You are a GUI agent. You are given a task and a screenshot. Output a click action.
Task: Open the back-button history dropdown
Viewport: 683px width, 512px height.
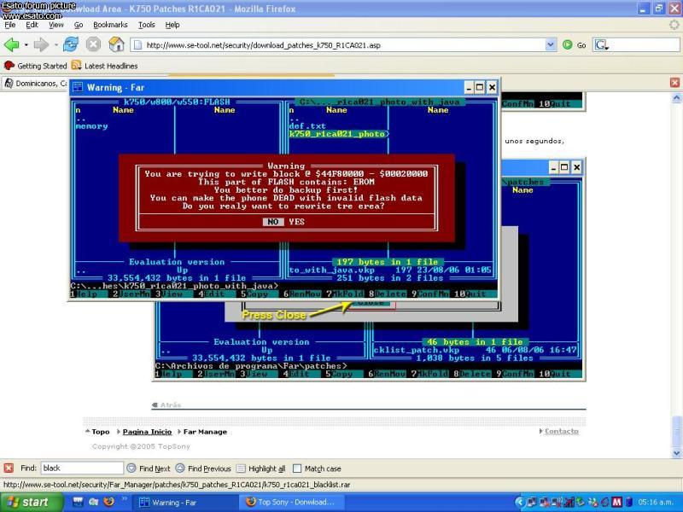[x=26, y=45]
